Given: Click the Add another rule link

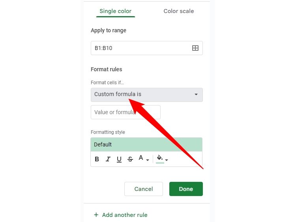Looking at the screenshot, I should pos(125,215).
